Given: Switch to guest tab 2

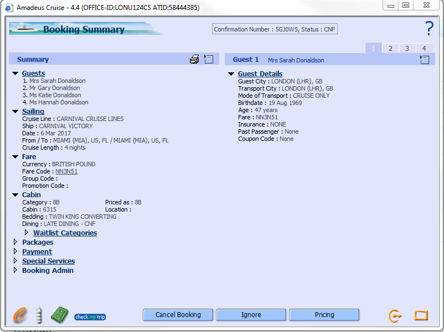Looking at the screenshot, I should (x=390, y=48).
